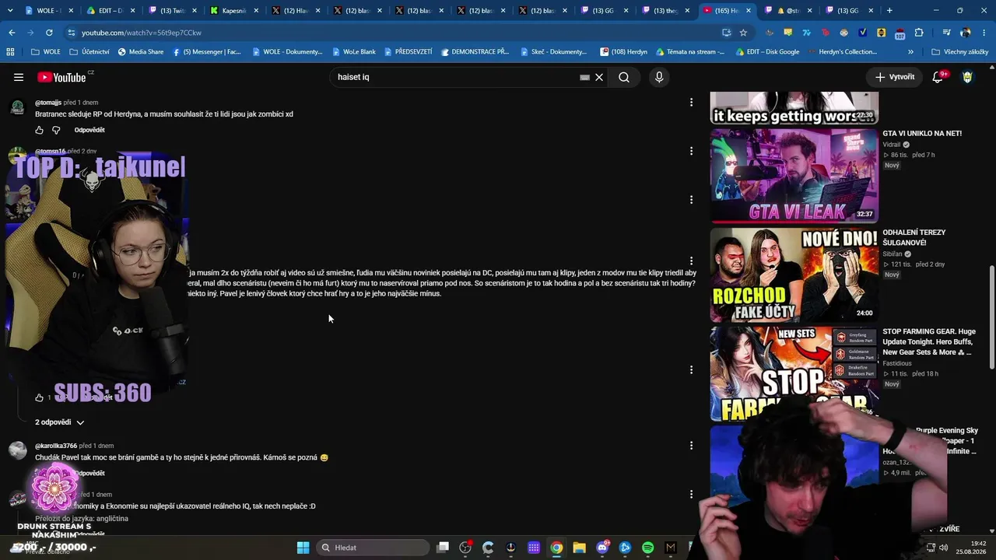Go back in browser history
Screen dimensions: 996x560
[12, 33]
